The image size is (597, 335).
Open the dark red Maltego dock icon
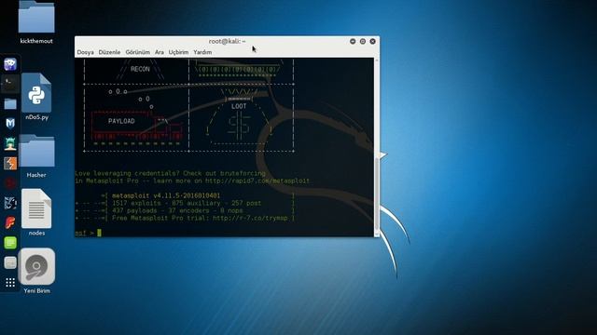tap(10, 183)
